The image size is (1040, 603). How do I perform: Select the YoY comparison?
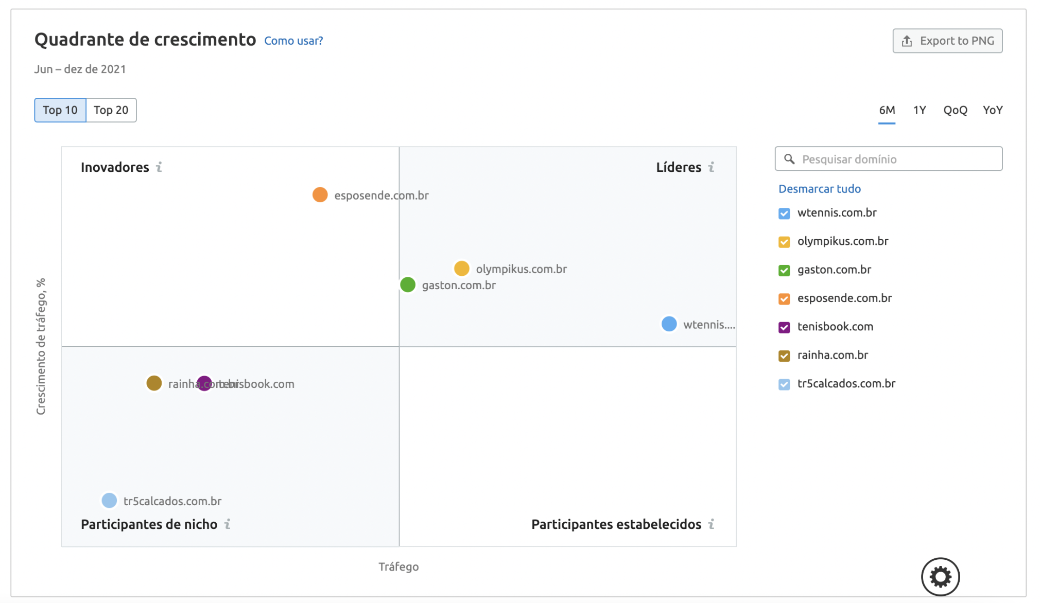pyautogui.click(x=993, y=110)
